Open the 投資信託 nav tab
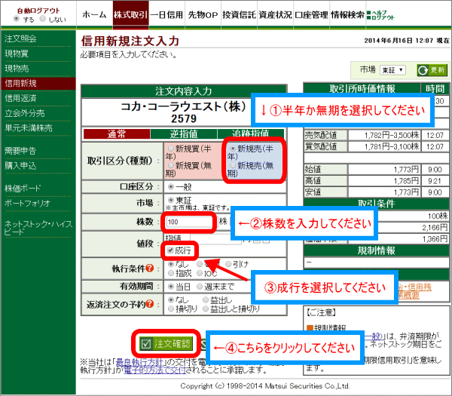Image resolution: width=452 pixels, height=396 pixels. [x=239, y=15]
